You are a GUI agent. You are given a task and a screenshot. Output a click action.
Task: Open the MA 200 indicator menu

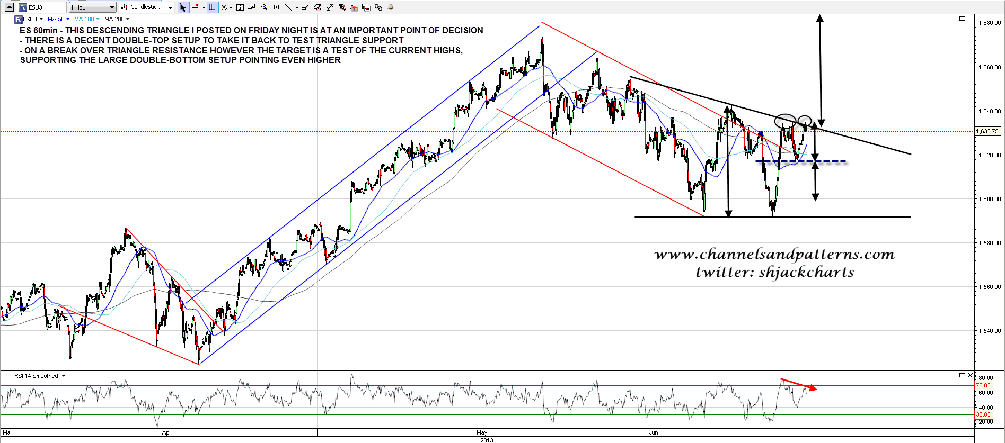pos(117,19)
